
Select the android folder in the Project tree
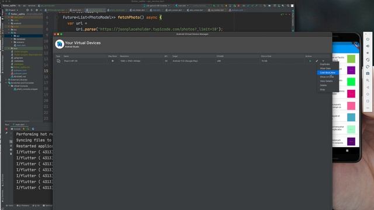click(x=18, y=23)
